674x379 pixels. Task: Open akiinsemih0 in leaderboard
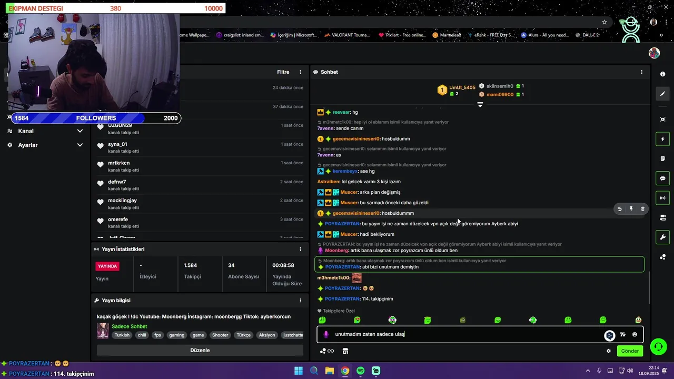click(500, 86)
